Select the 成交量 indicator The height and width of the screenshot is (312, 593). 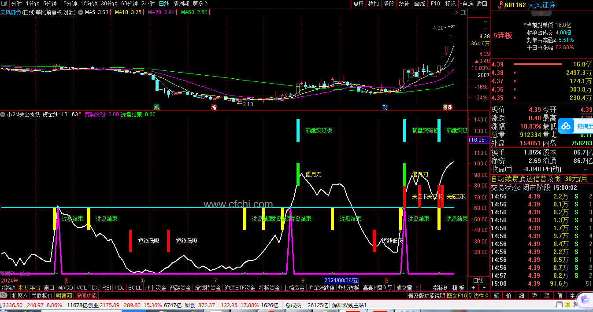404,288
